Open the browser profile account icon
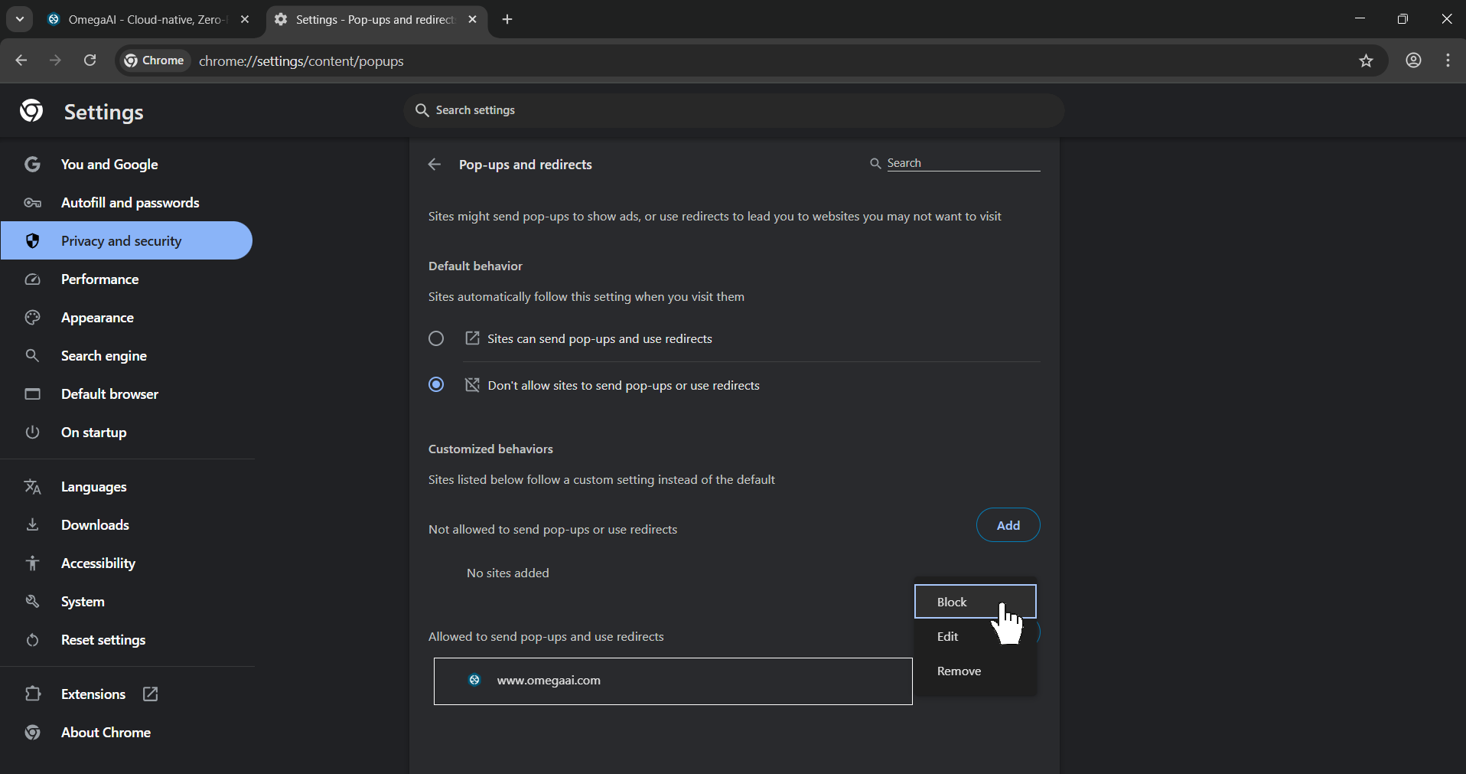 (x=1413, y=60)
